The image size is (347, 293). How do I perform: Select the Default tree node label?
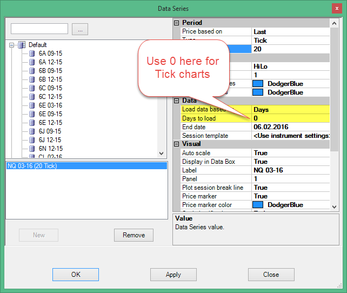click(38, 45)
